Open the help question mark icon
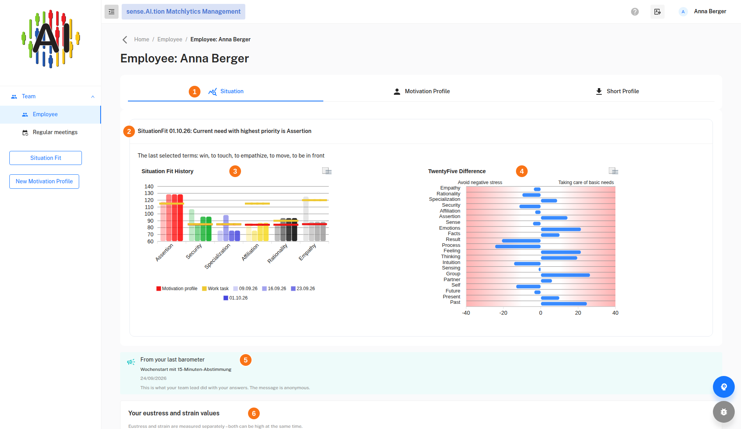Viewport: 741px width, 429px height. pyautogui.click(x=635, y=12)
